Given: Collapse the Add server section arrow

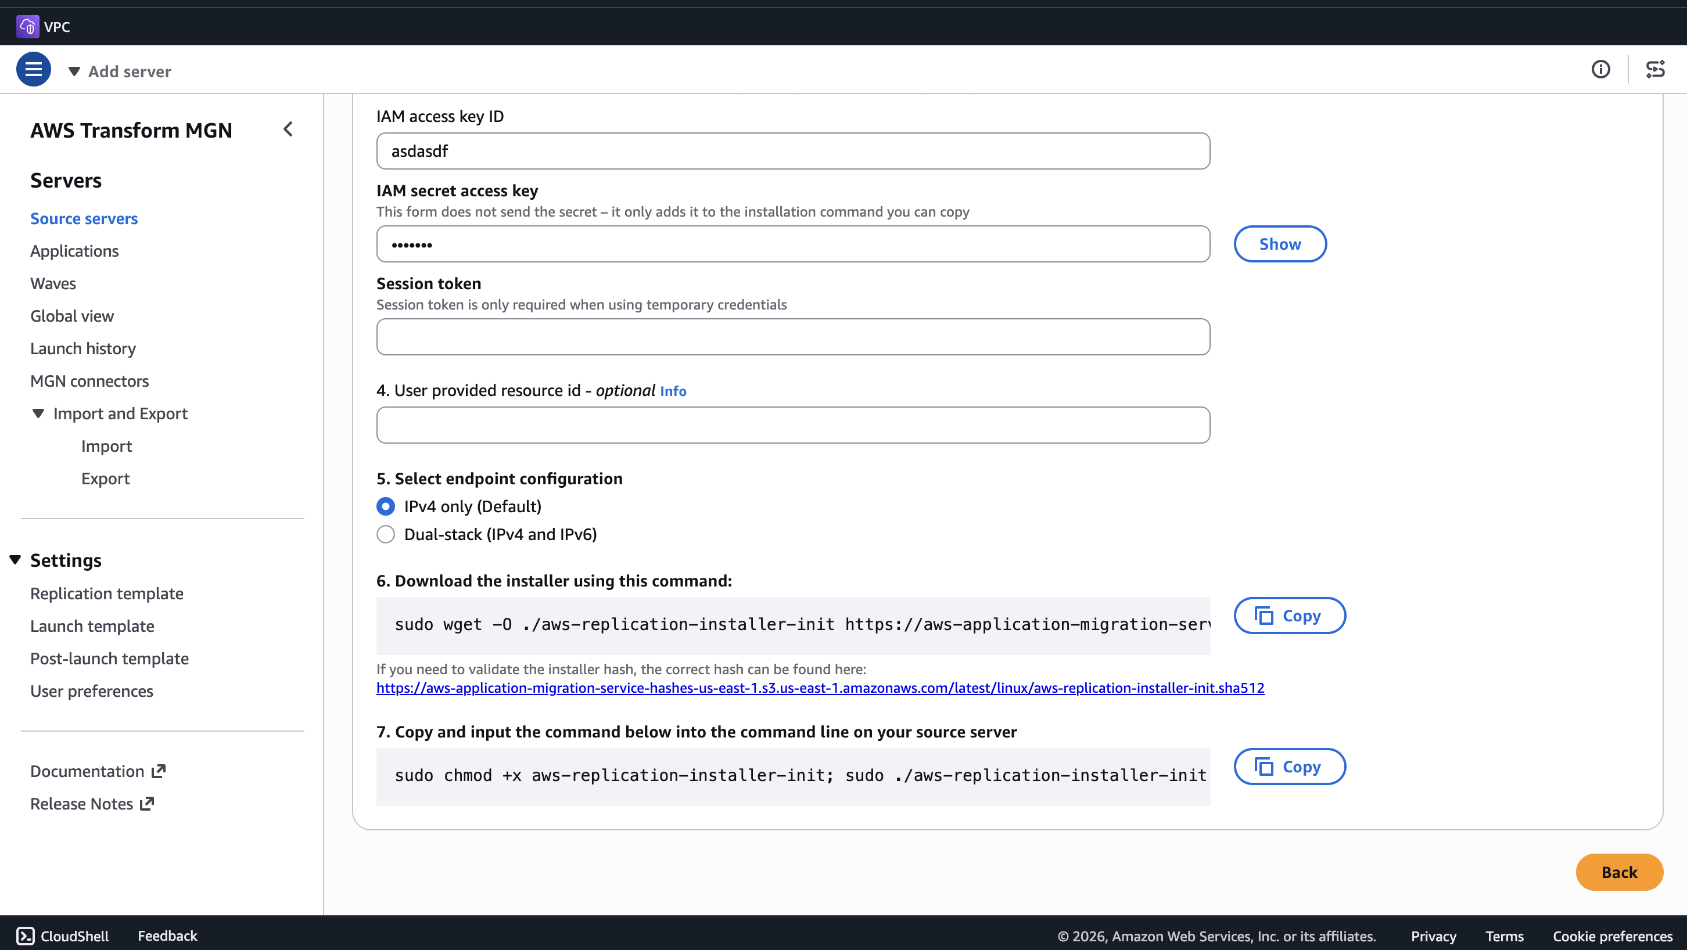Looking at the screenshot, I should point(74,71).
